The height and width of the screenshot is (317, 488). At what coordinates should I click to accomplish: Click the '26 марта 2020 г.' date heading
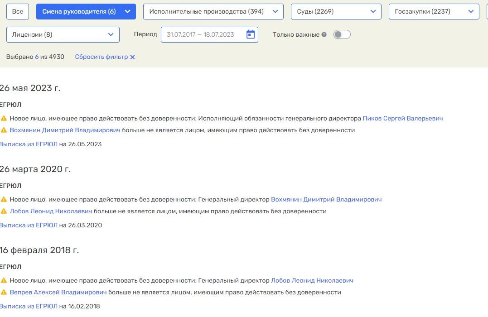click(x=35, y=169)
